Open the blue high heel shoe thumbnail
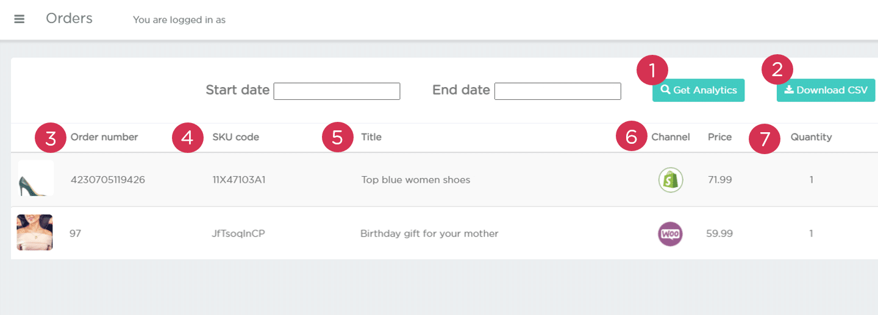The height and width of the screenshot is (315, 878). (x=35, y=179)
